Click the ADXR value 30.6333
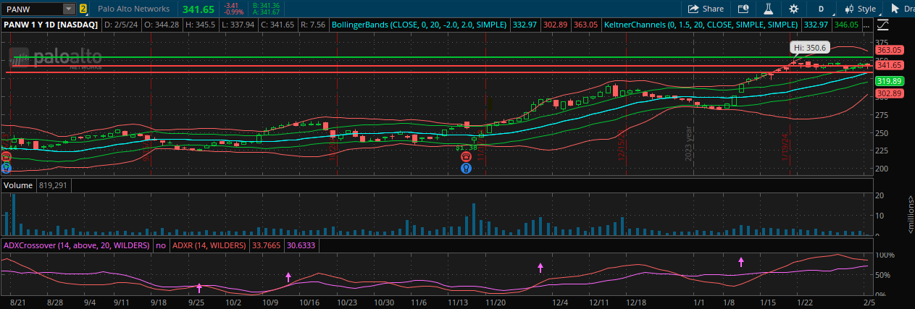Screen dimensions: 915x309 (x=301, y=245)
